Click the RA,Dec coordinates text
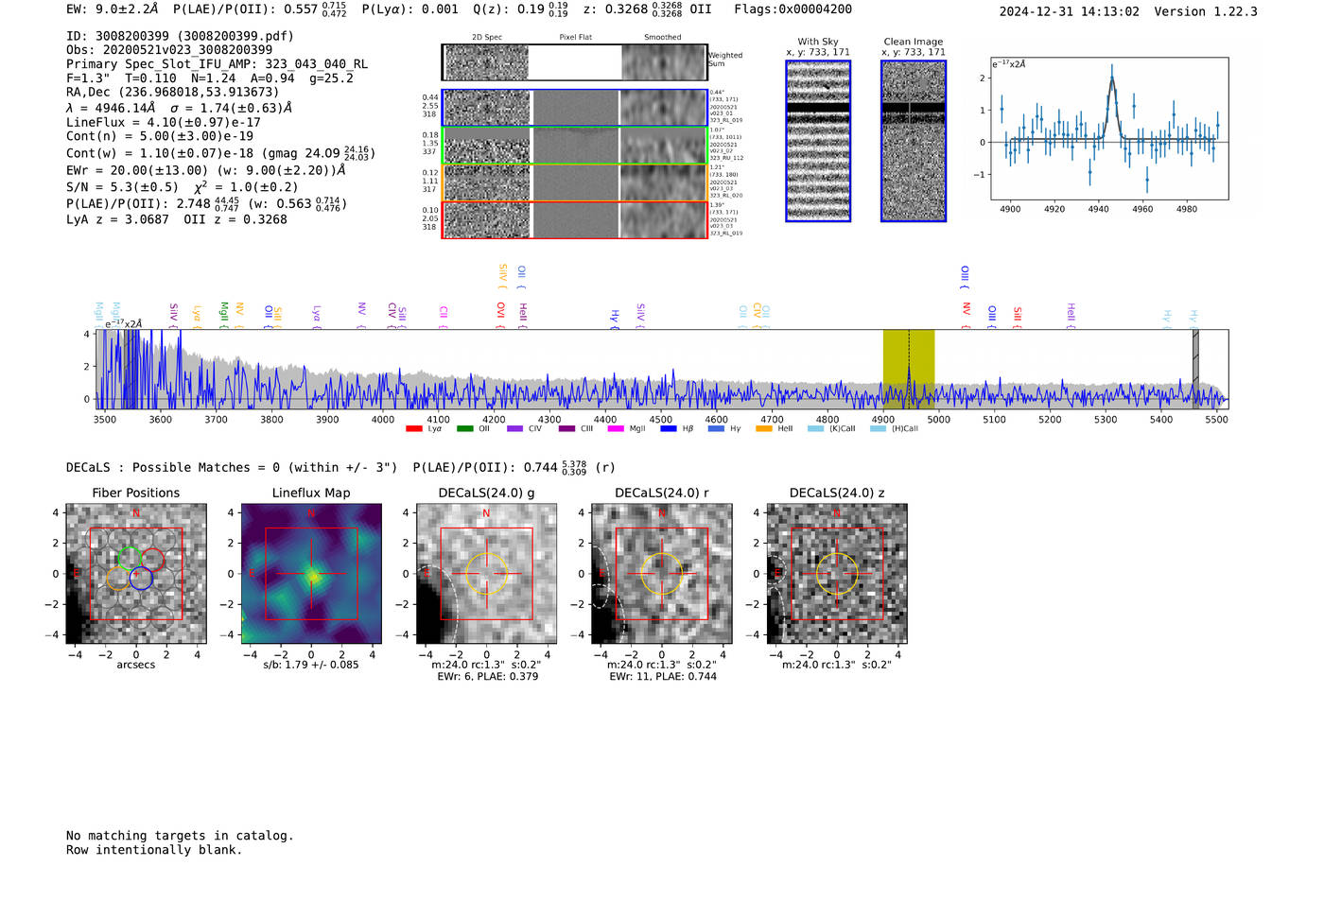Viewport: 1324px width, 901px height. [x=173, y=92]
